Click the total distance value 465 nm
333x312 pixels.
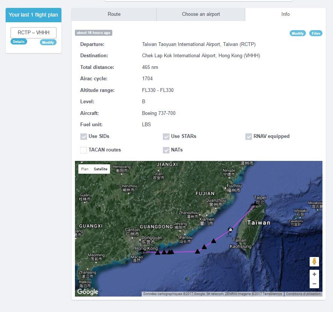150,67
